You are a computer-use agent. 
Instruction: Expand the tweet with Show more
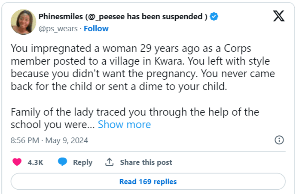124,125
